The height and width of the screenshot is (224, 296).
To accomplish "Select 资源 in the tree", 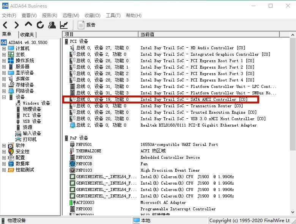I will coord(27,127).
